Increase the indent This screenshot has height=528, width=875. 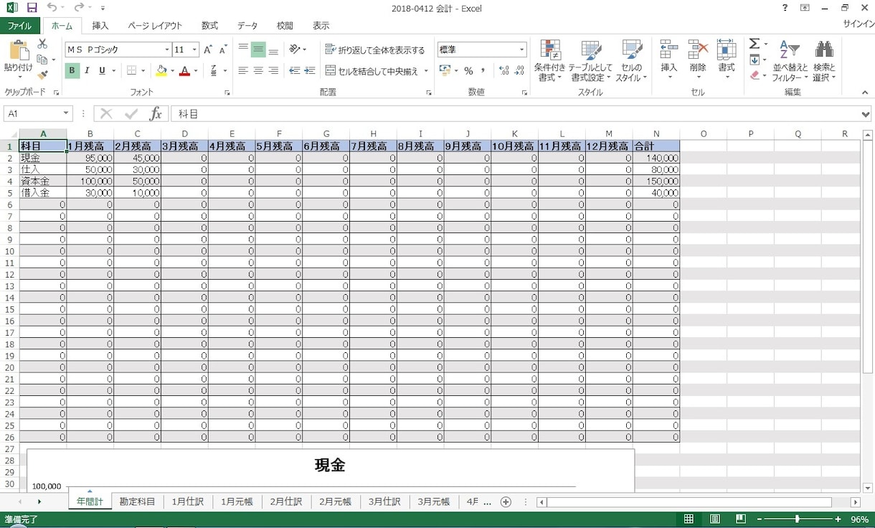tap(310, 70)
